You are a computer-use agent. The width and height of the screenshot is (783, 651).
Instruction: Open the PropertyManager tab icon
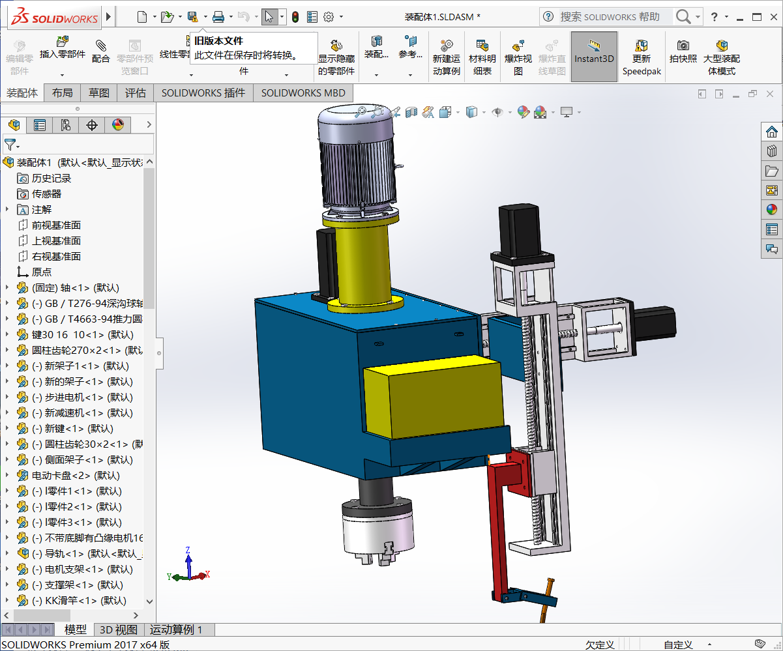[40, 125]
